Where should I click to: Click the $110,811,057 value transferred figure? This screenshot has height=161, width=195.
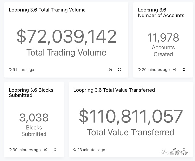(131, 116)
